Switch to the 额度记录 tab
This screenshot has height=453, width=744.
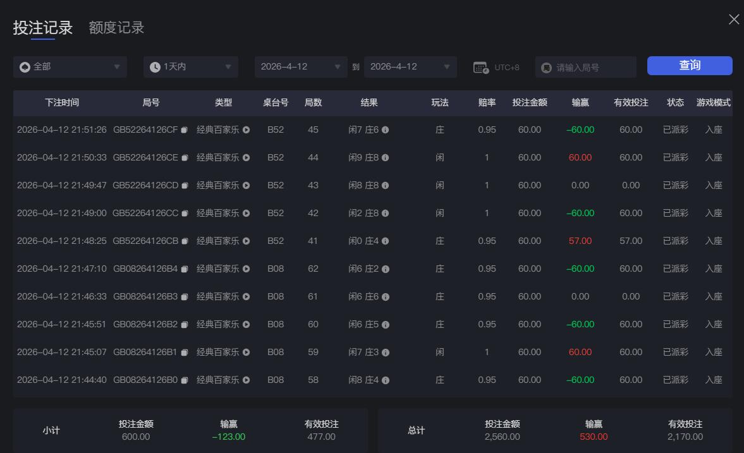(116, 28)
